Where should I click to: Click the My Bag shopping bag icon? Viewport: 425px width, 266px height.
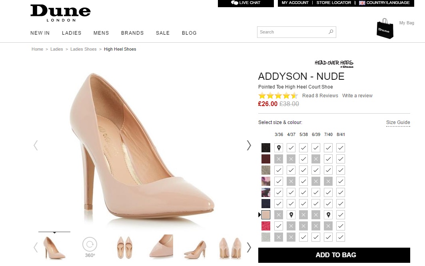(385, 29)
